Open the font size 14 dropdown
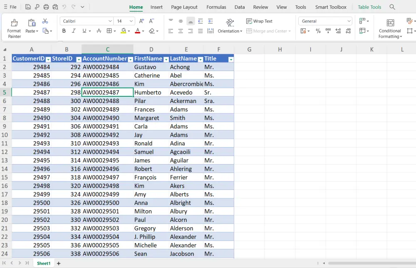Screen dimensions: 416x268 [x=131, y=21]
